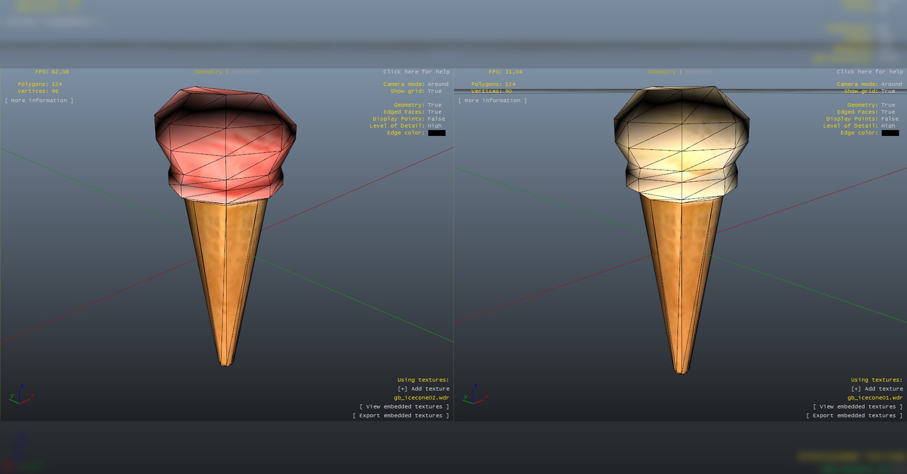Toggle Display Points value in right viewer

click(x=890, y=119)
